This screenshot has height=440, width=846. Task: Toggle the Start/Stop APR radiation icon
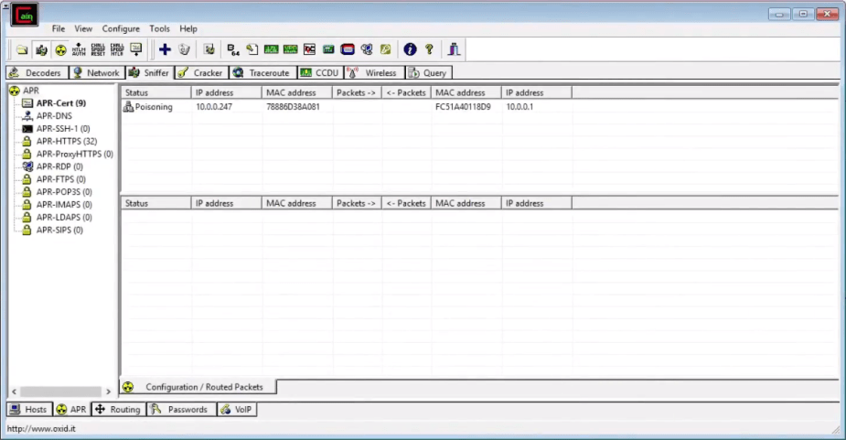(x=60, y=49)
